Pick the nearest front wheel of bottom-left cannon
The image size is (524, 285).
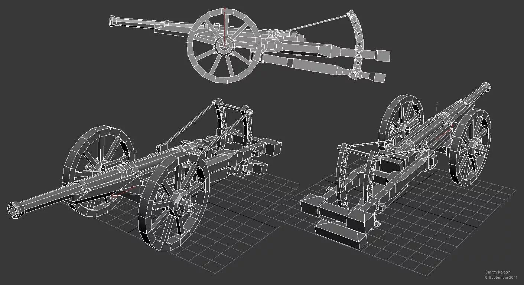(174, 202)
